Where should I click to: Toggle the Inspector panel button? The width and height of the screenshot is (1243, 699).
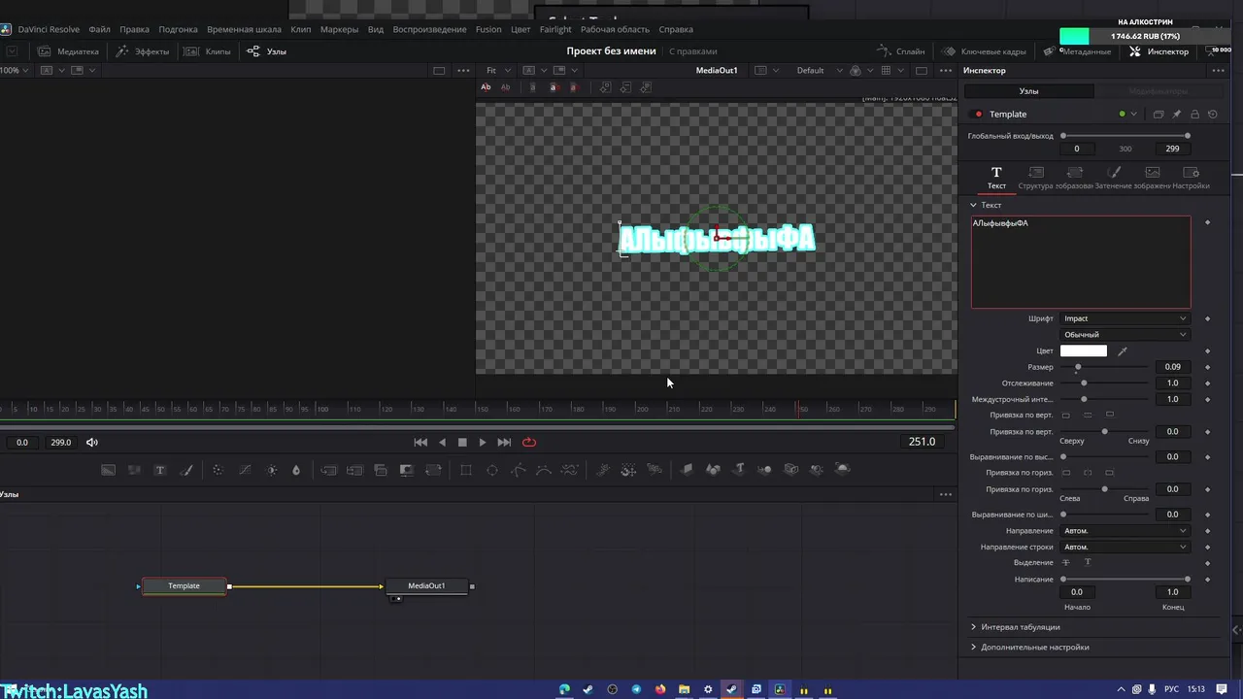point(1159,51)
